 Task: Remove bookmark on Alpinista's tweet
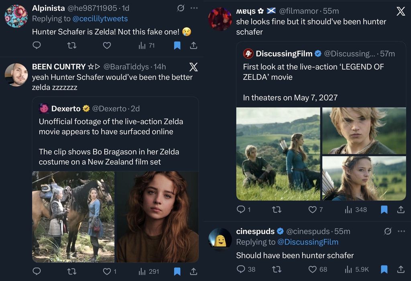(177, 45)
